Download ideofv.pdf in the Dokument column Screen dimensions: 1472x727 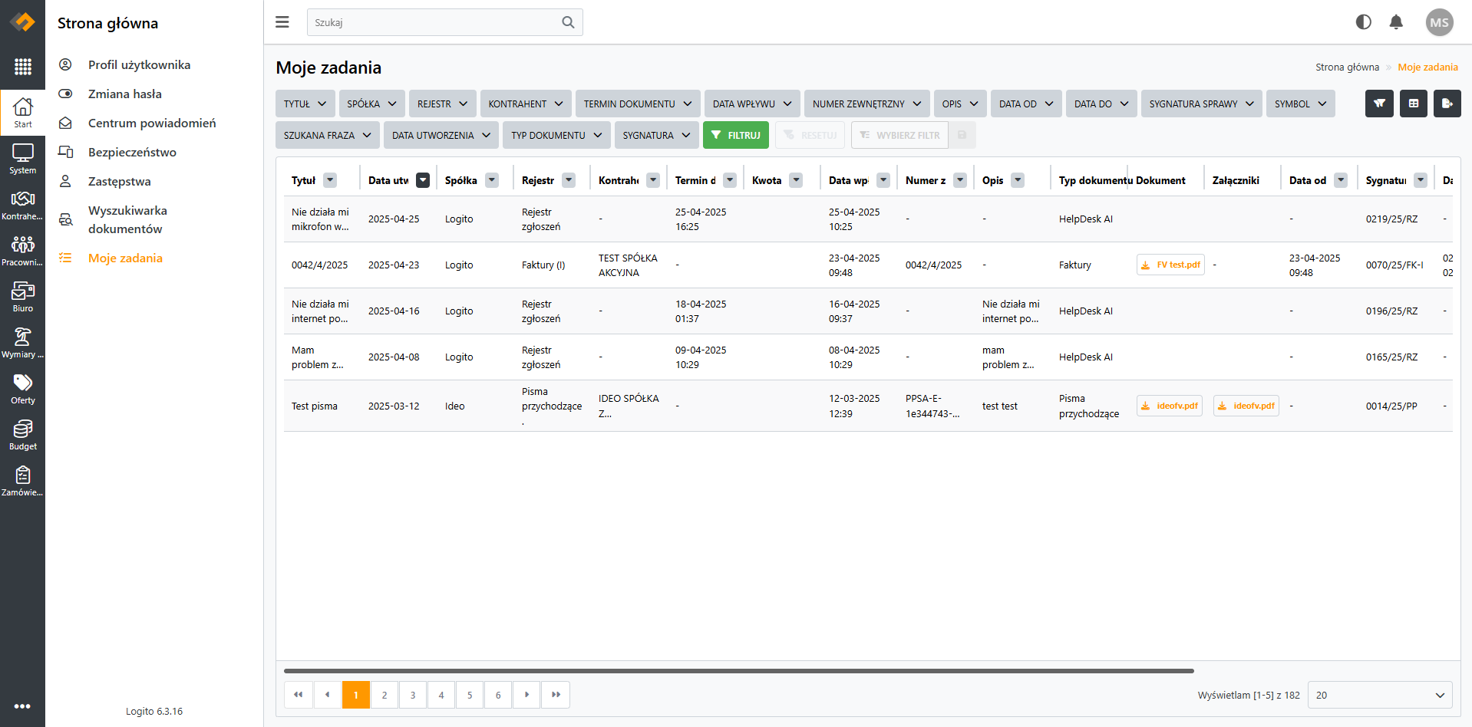point(1170,406)
